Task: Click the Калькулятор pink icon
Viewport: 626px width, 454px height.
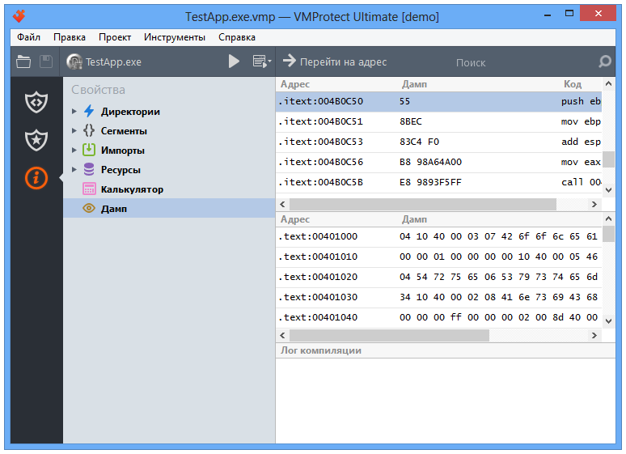Action: [89, 189]
